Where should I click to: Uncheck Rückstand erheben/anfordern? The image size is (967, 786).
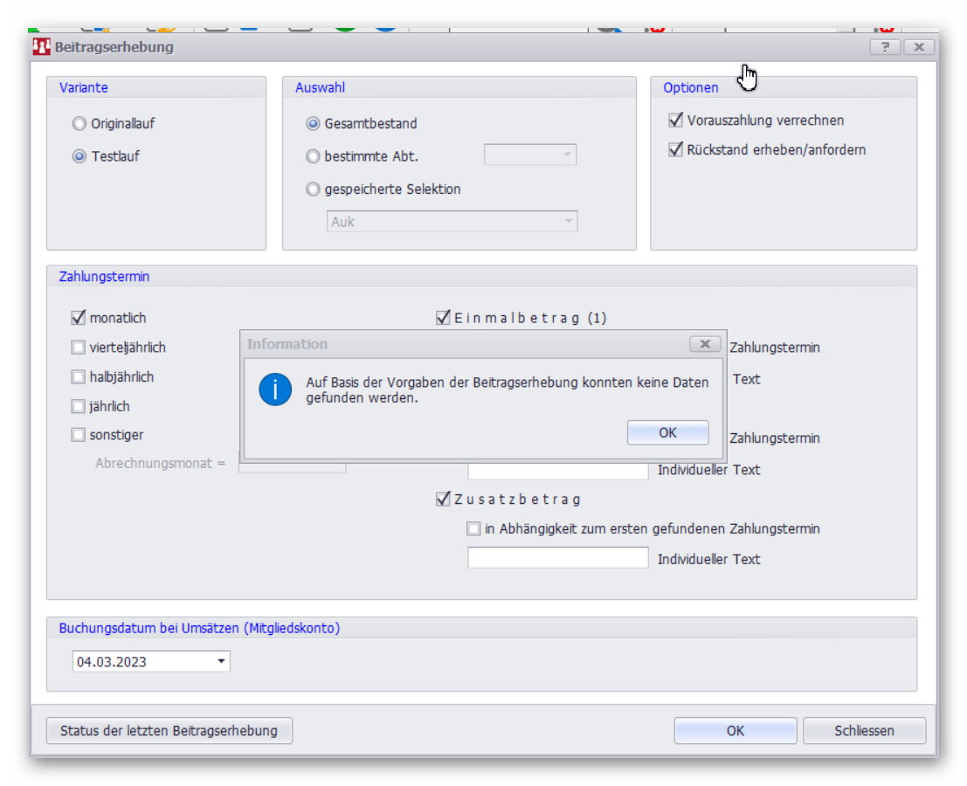tap(674, 149)
